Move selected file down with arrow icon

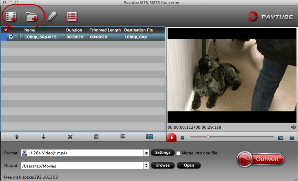coord(44,137)
